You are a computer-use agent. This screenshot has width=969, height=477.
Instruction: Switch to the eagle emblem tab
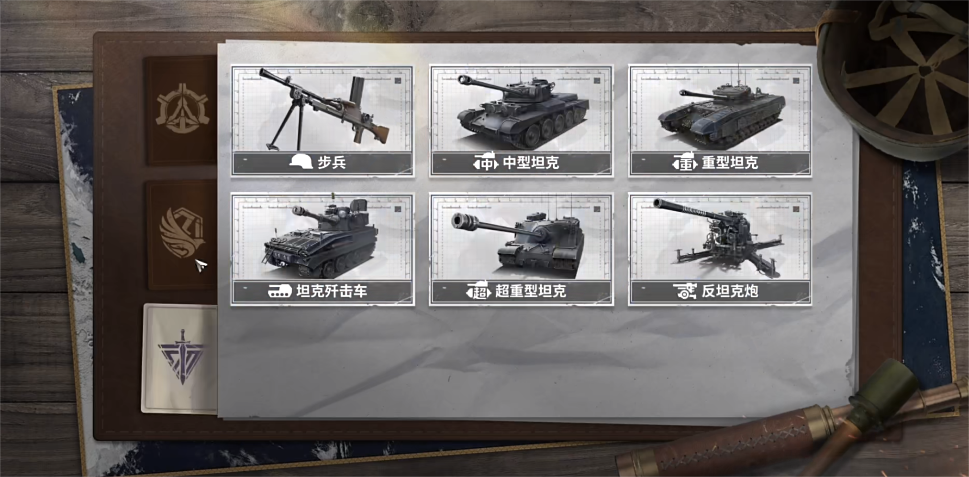(182, 235)
